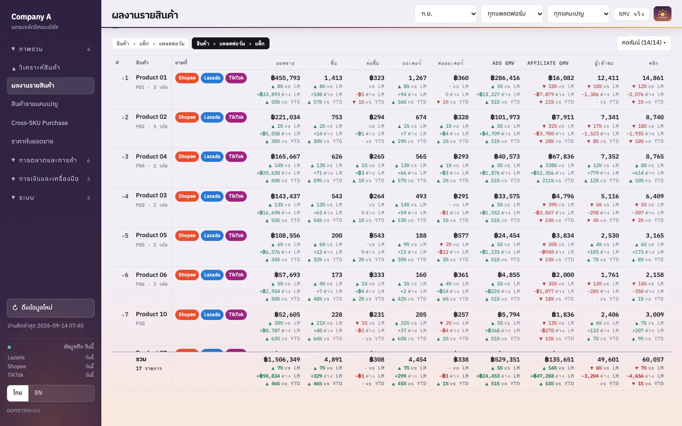682x426 pixels.
Task: Select สินค้า › แพลตฟอร์ม › แพ็ก grouping
Action: tap(231, 44)
